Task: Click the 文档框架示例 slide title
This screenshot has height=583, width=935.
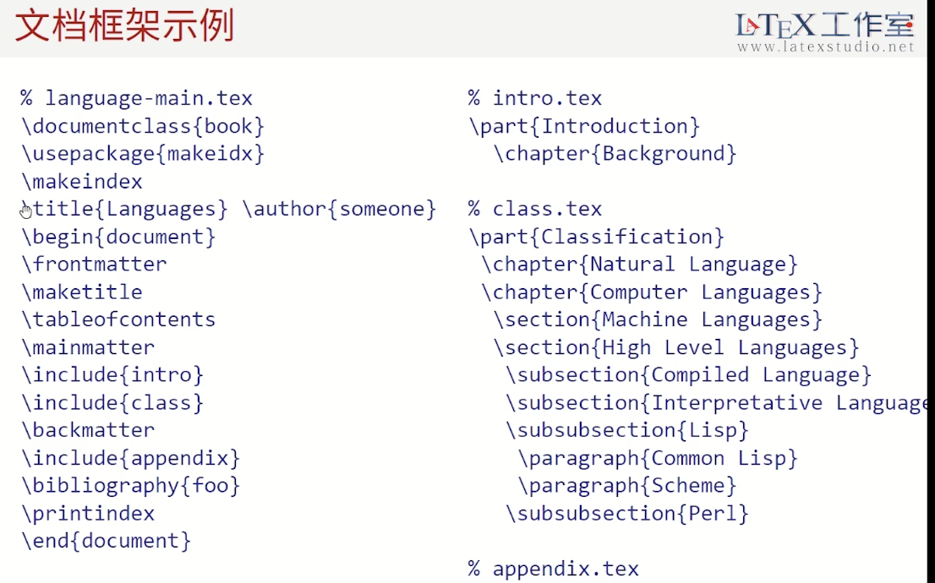Action: (124, 27)
